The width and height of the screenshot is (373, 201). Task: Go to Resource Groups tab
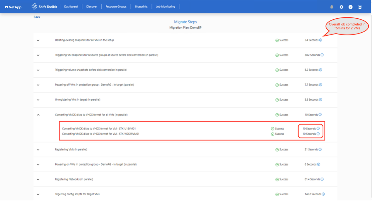(116, 7)
